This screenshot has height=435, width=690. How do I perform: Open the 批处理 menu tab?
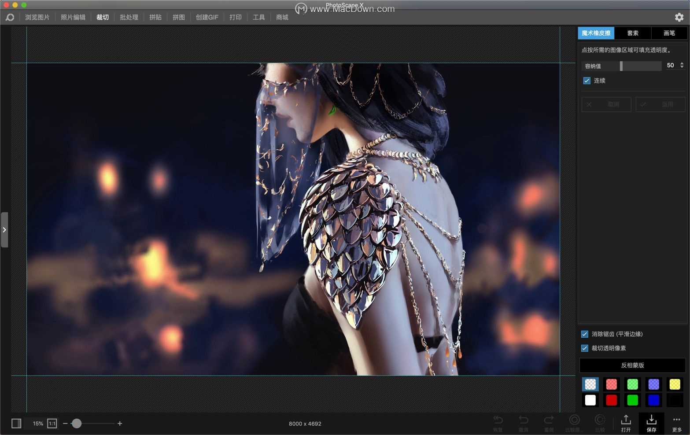129,17
